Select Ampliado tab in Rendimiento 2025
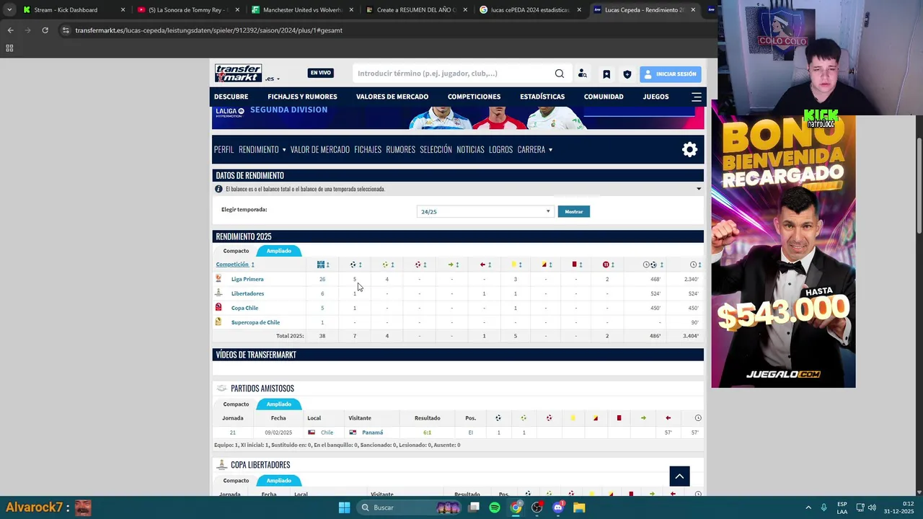This screenshot has width=923, height=519. click(279, 251)
